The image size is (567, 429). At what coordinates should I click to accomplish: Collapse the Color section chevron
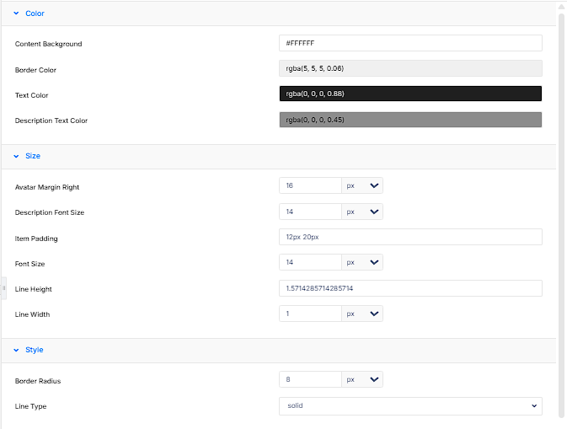pos(16,13)
